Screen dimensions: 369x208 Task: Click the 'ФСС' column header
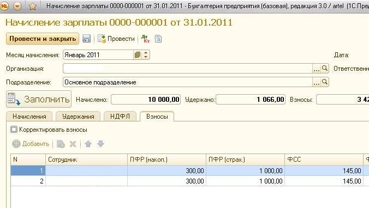[x=324, y=160]
